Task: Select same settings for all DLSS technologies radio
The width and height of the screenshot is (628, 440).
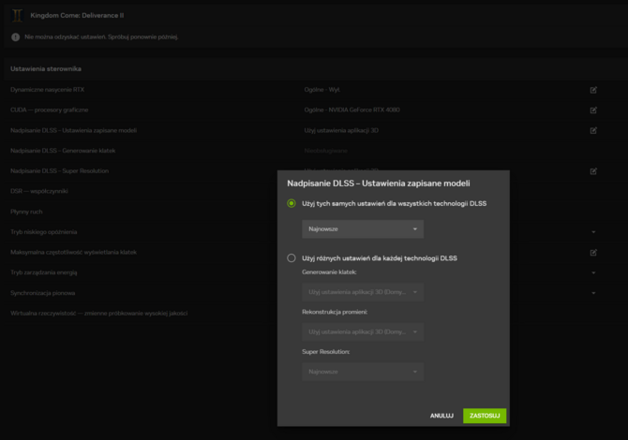Action: point(292,203)
